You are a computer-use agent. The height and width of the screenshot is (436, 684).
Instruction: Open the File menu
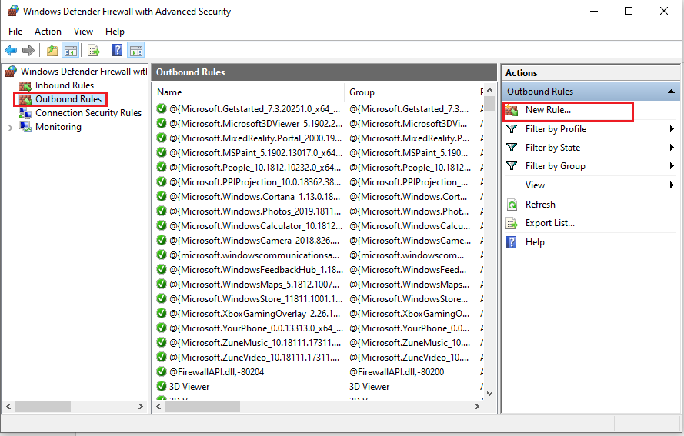click(x=15, y=32)
